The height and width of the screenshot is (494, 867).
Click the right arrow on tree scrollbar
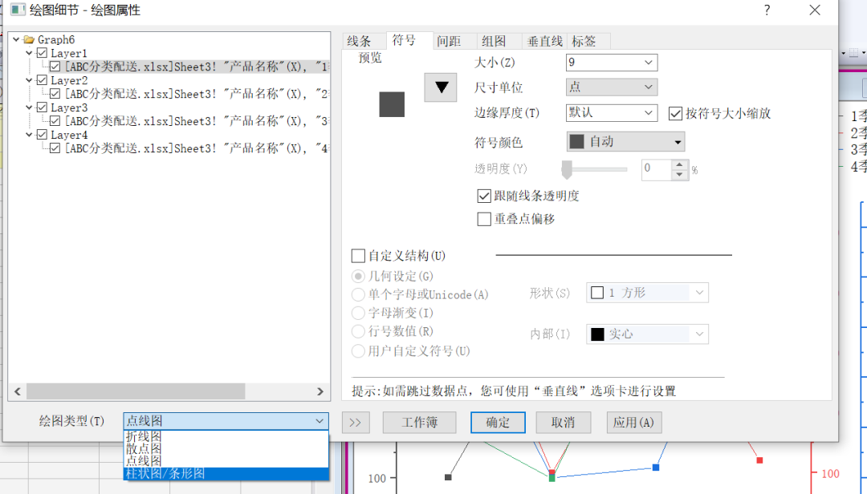[320, 391]
